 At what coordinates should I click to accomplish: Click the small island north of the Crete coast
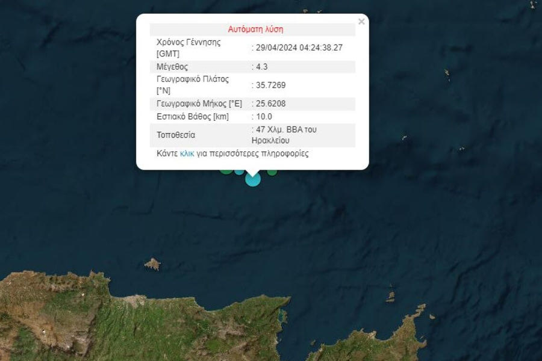[152, 264]
